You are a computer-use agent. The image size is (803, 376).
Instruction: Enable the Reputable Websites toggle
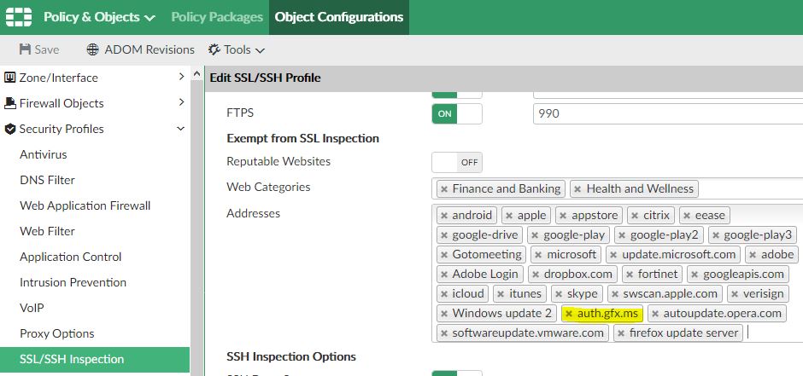coord(456,162)
